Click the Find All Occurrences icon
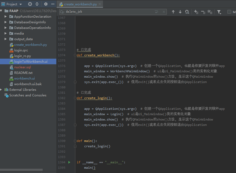Image resolution: width=236 pixels, height=173 pixels. click(x=187, y=12)
